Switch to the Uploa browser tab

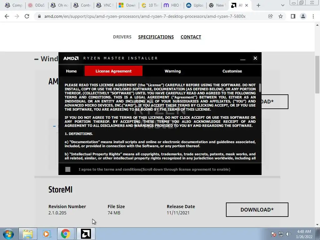[195, 5]
